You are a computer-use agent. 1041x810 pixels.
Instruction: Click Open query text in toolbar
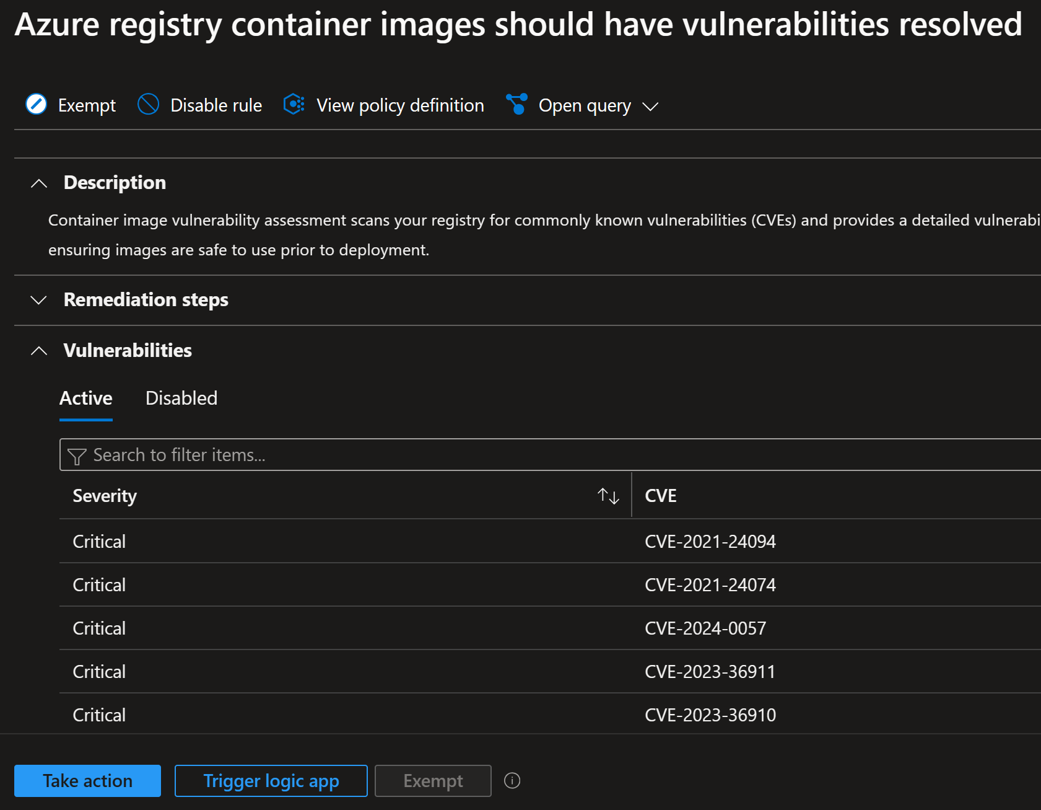click(585, 105)
